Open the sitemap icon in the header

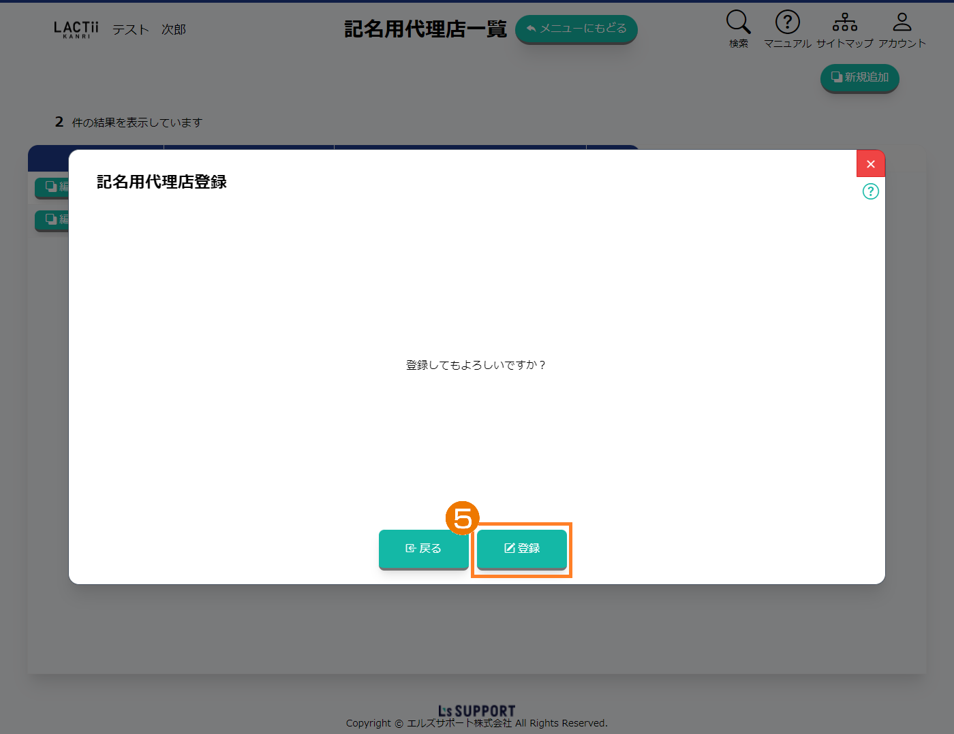[844, 22]
